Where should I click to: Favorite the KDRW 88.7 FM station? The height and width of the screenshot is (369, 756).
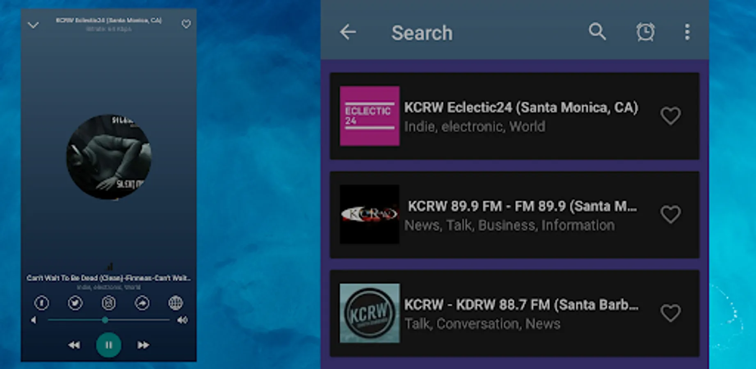(x=671, y=313)
